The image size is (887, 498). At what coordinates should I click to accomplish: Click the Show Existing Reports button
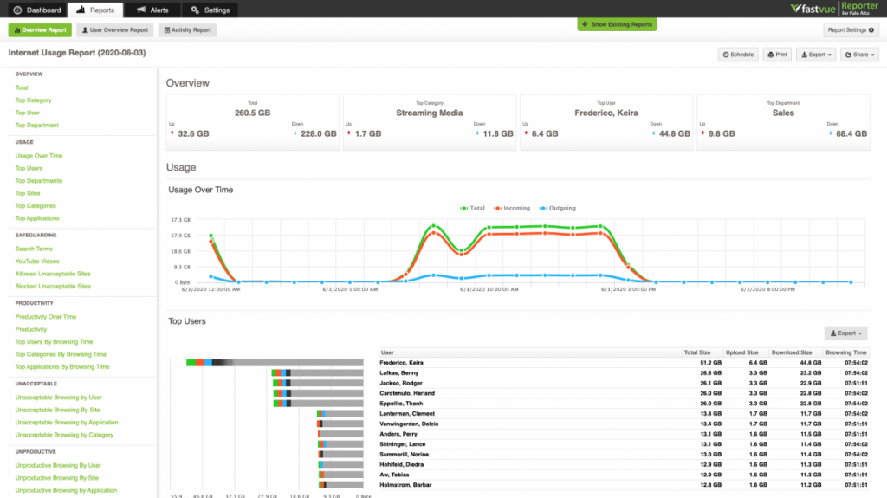coord(617,24)
